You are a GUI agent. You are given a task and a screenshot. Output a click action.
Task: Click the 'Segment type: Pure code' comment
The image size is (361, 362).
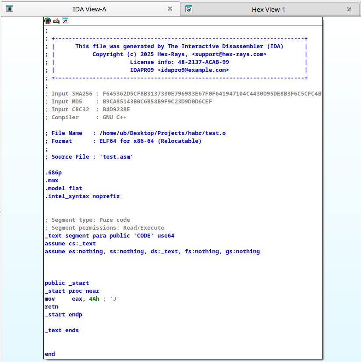pyautogui.click(x=87, y=220)
